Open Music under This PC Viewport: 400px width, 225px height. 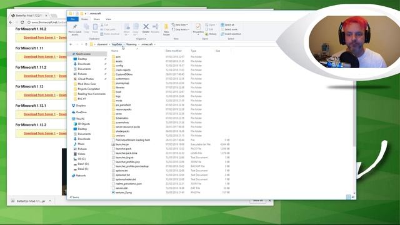point(79,144)
